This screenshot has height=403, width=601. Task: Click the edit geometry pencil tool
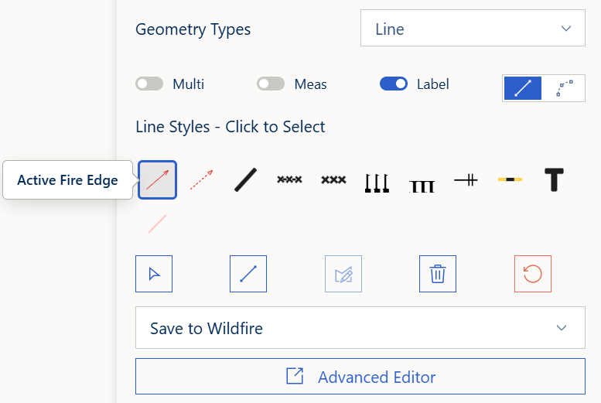(343, 274)
